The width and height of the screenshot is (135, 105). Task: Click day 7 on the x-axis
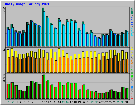click(x=32, y=102)
